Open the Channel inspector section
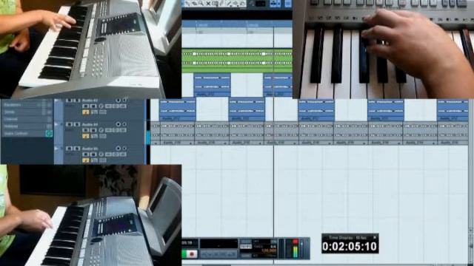This screenshot has height=266, width=474. point(27,119)
